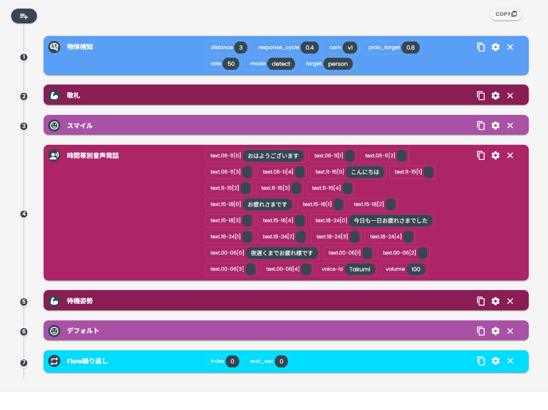Select the pose icon on 待機姿勢 block
548x410 pixels.
pyautogui.click(x=54, y=301)
